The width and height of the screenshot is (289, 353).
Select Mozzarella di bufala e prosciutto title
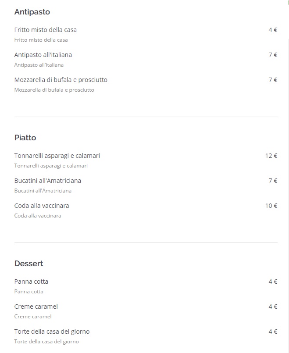click(x=61, y=80)
